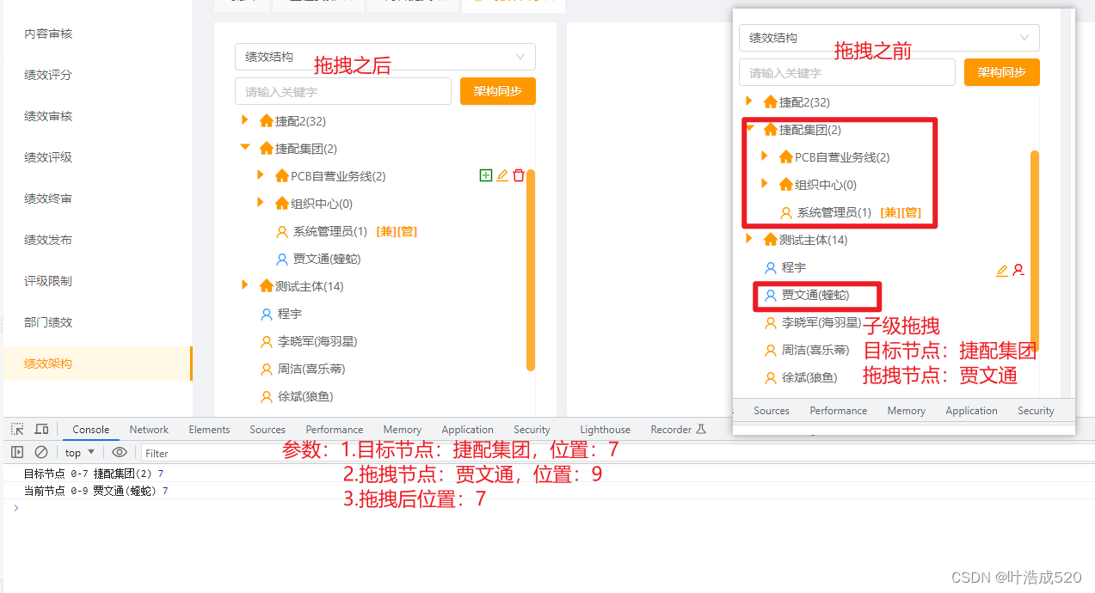Click the green add-node icon beside PCB自营业务线

point(486,174)
